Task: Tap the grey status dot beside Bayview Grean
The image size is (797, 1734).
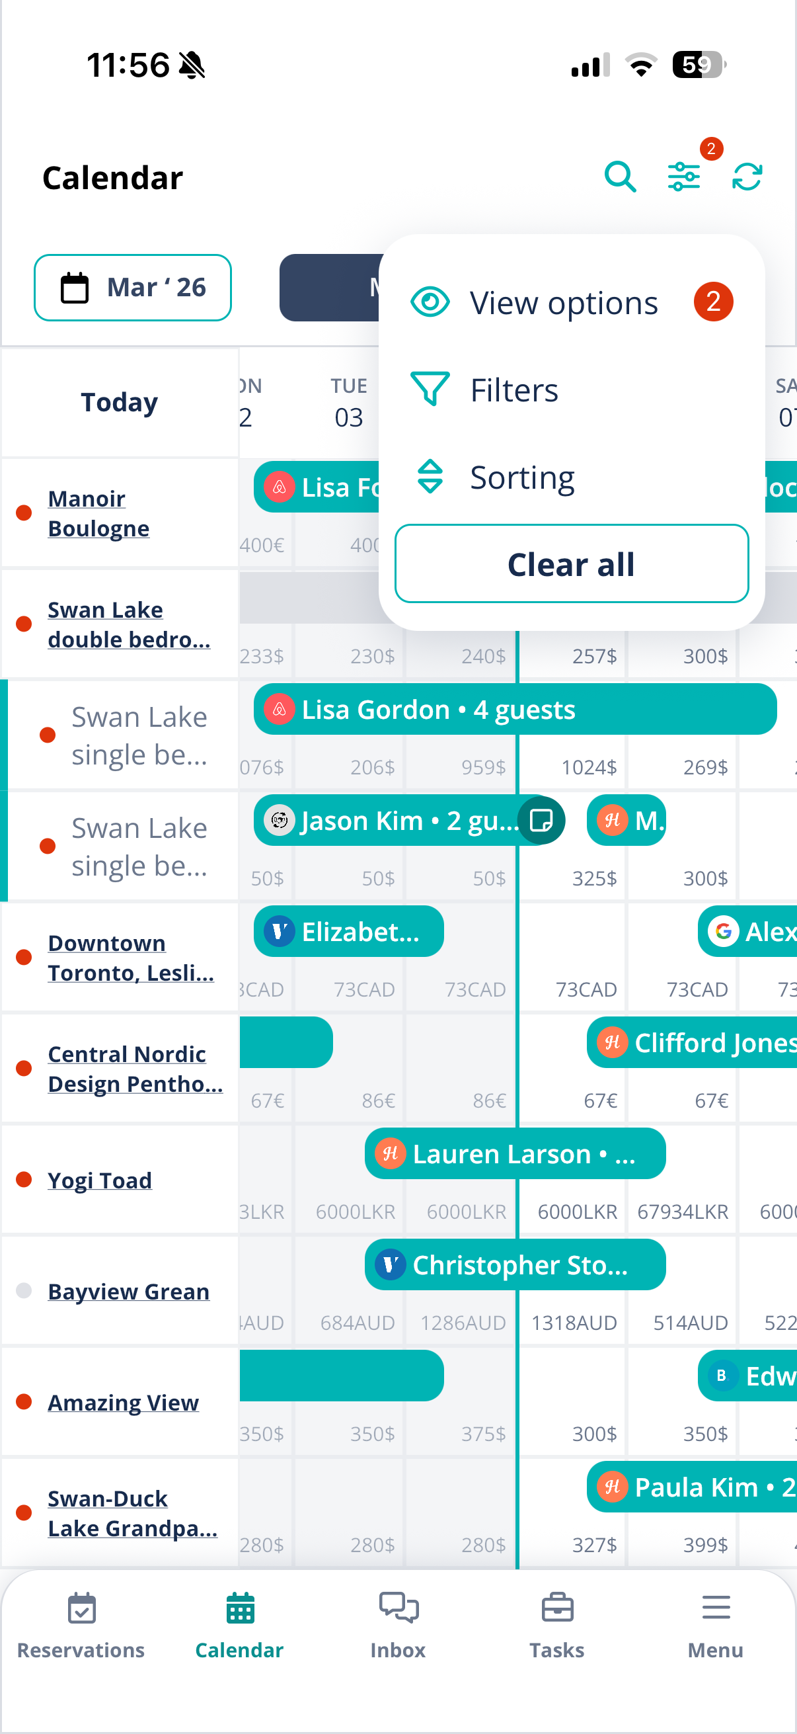Action: pyautogui.click(x=24, y=1290)
